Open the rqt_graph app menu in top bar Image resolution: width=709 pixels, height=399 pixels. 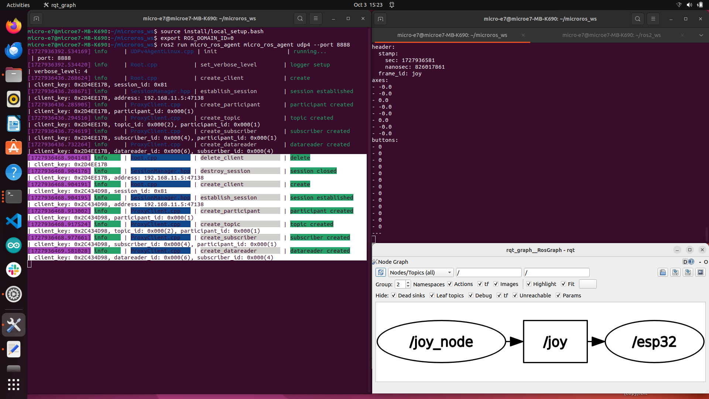pyautogui.click(x=59, y=5)
